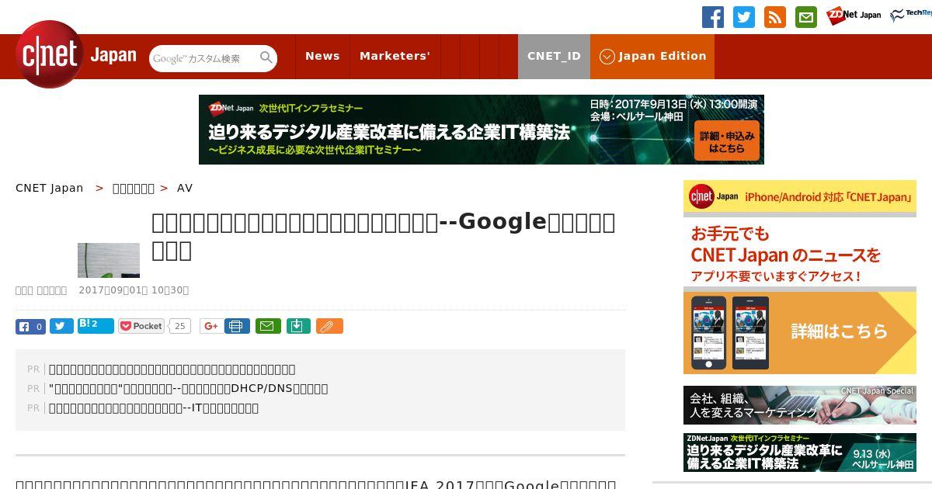Open the article thumbnail image
Image resolution: width=932 pixels, height=489 pixels.
click(x=109, y=260)
